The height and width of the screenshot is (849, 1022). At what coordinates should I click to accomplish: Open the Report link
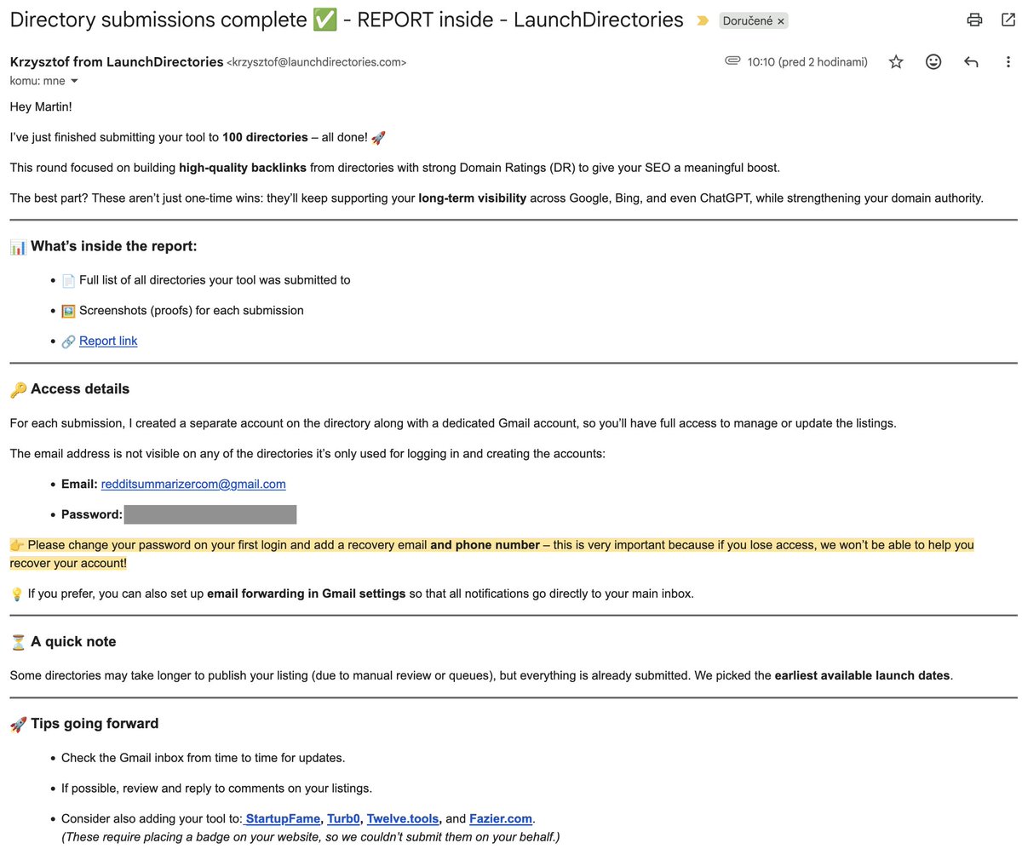108,341
